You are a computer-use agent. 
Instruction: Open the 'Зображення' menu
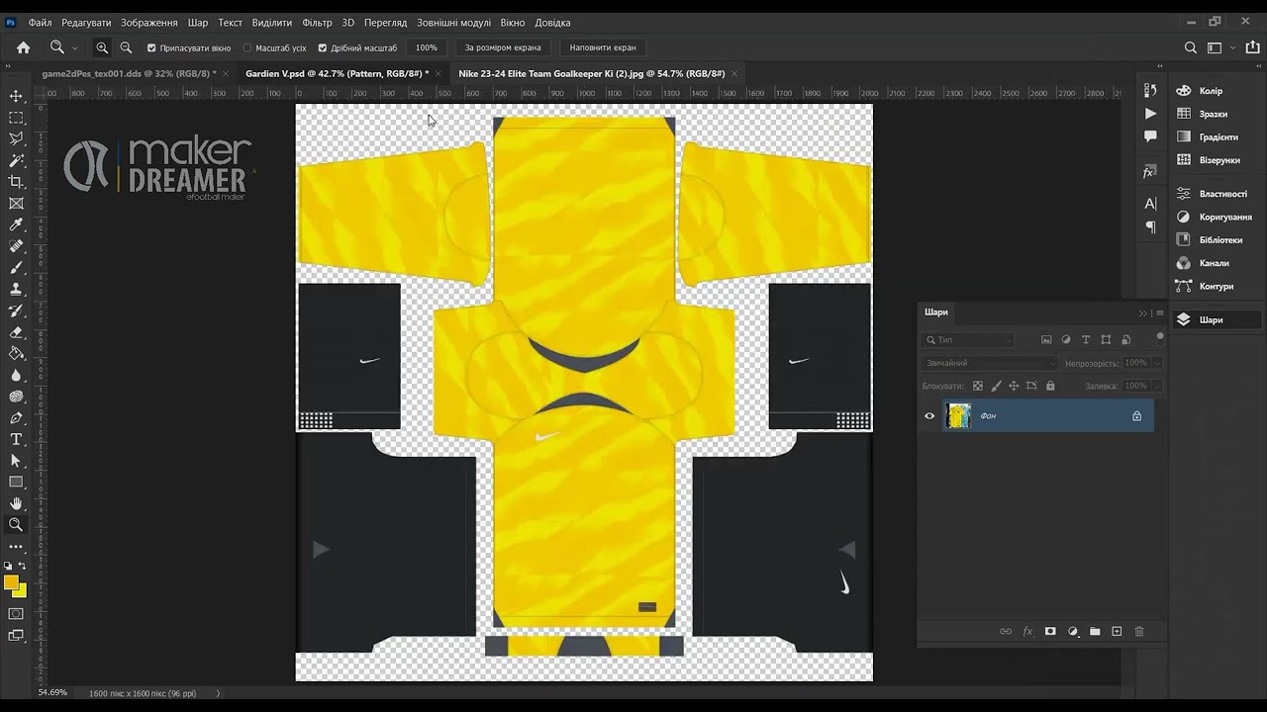click(x=149, y=22)
